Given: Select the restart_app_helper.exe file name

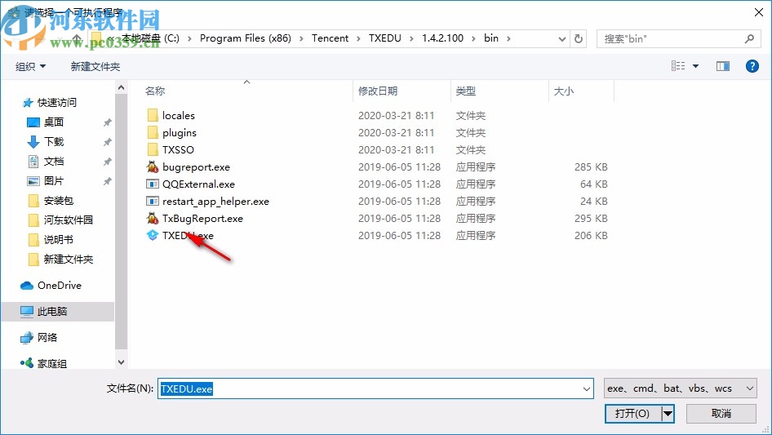Looking at the screenshot, I should click(x=215, y=202).
